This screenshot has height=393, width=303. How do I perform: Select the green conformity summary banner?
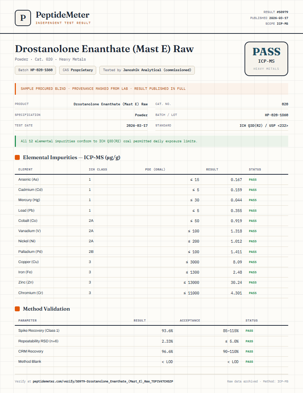[151, 141]
